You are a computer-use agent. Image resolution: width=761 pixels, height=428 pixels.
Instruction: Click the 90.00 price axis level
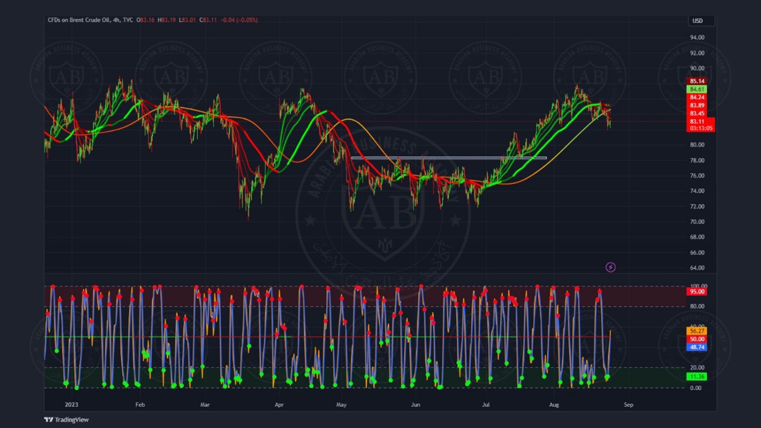(x=697, y=68)
